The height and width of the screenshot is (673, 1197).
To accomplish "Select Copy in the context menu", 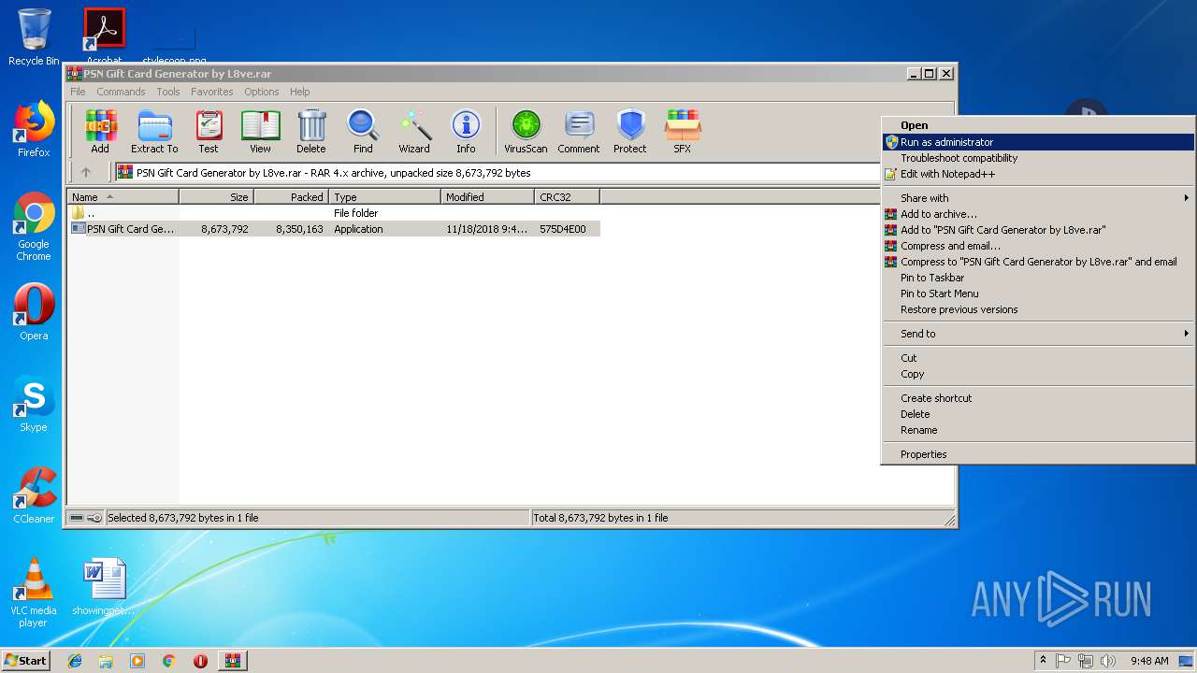I will tap(1038, 374).
